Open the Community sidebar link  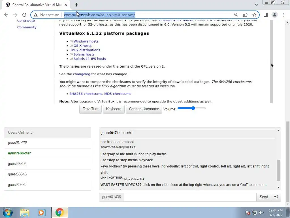[x=27, y=27]
